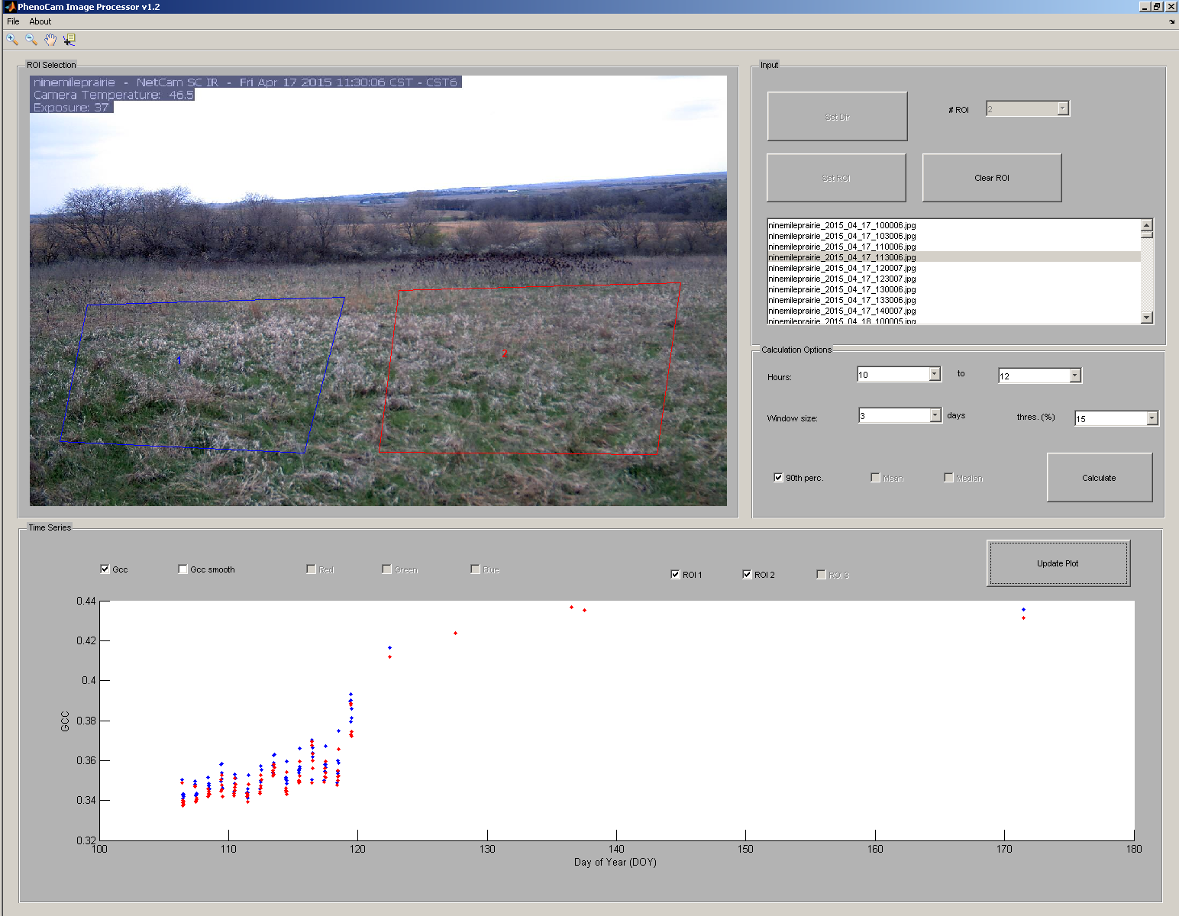Activate the Pan hand tool
Image resolution: width=1179 pixels, height=916 pixels.
[x=50, y=40]
